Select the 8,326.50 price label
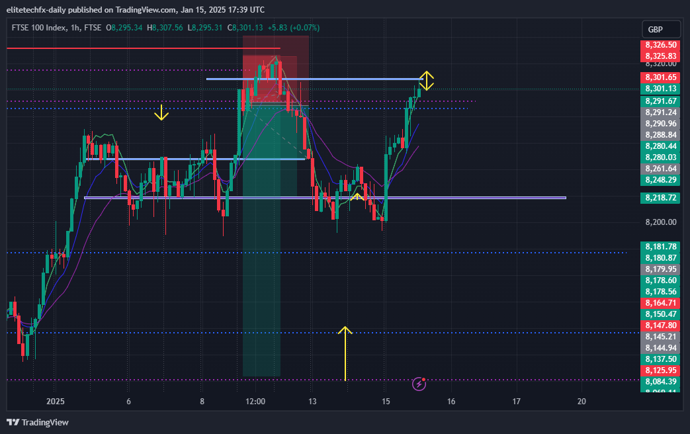The width and height of the screenshot is (690, 434). coord(660,45)
